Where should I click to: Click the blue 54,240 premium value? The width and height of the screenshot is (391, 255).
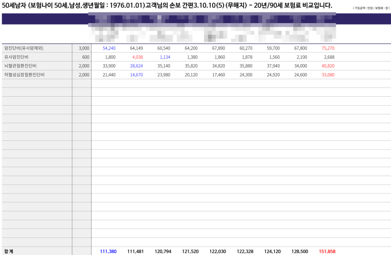(109, 48)
